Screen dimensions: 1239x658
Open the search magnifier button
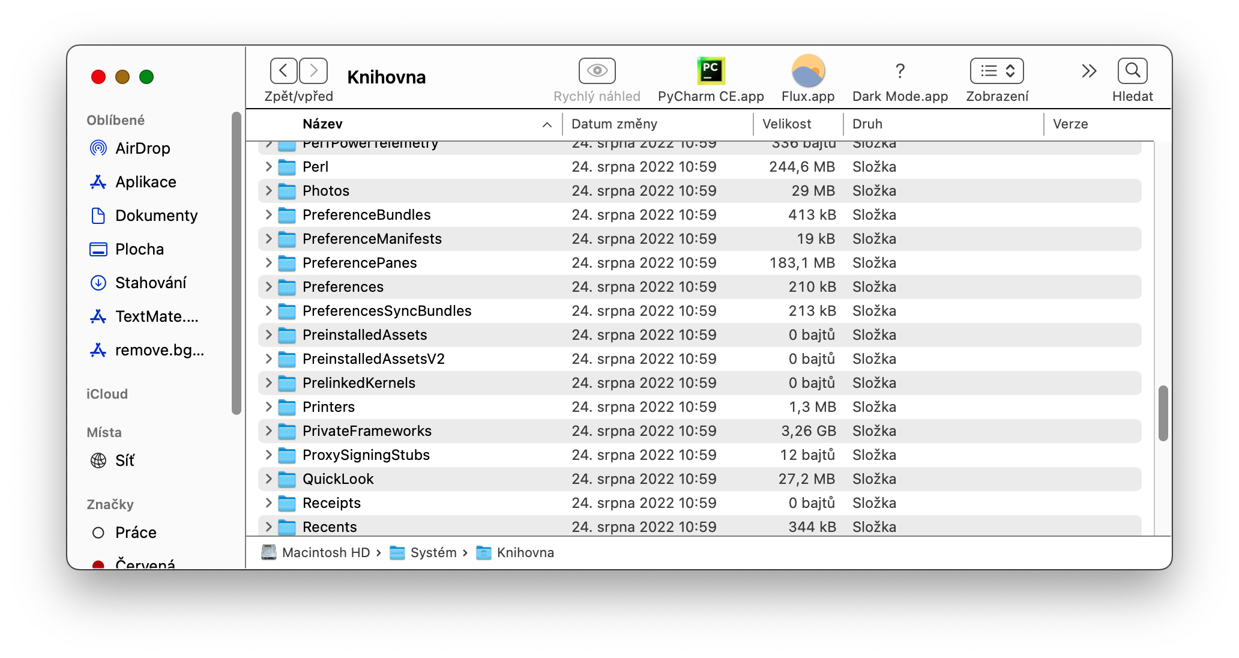[1132, 71]
